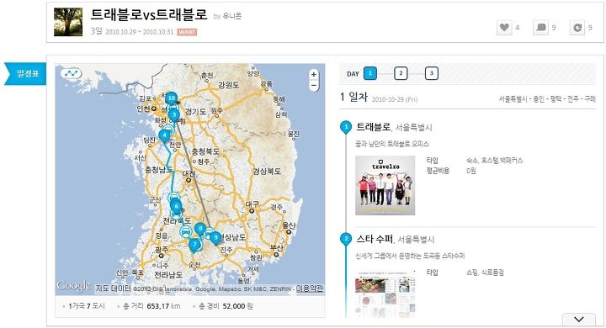Open the 스타 수퍼 place thumbnail
606x328 pixels.
pos(385,294)
